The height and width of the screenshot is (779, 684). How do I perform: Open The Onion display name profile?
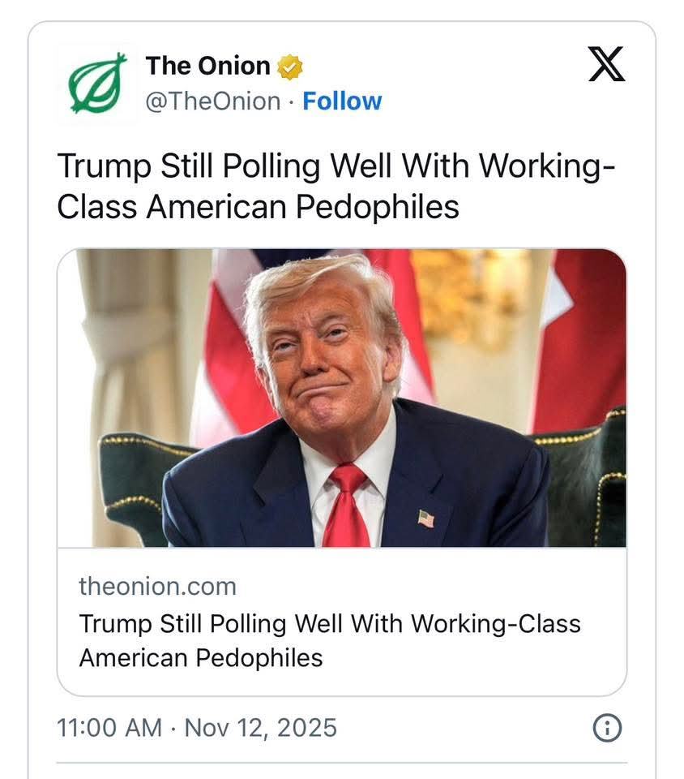tap(207, 66)
